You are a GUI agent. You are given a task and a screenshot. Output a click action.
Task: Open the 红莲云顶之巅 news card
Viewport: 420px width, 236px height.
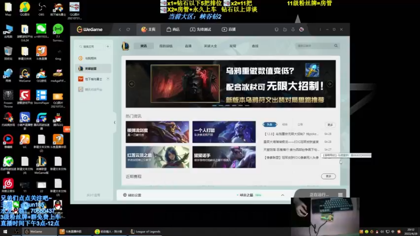pos(157,157)
